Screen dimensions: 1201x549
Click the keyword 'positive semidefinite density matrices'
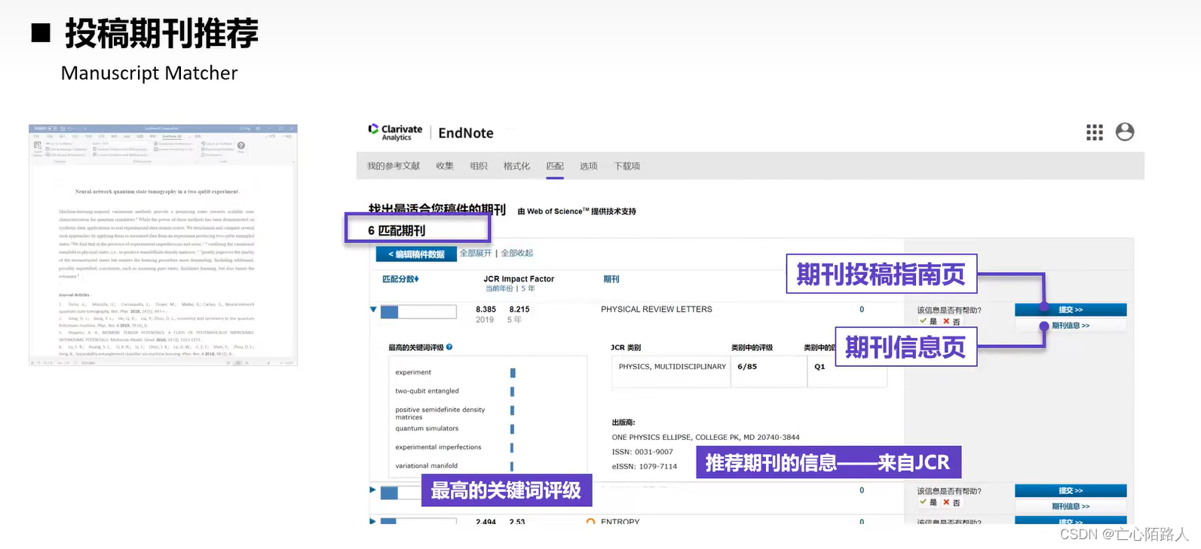[440, 413]
